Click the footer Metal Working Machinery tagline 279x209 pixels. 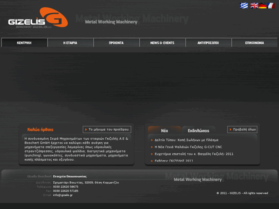pos(198,179)
